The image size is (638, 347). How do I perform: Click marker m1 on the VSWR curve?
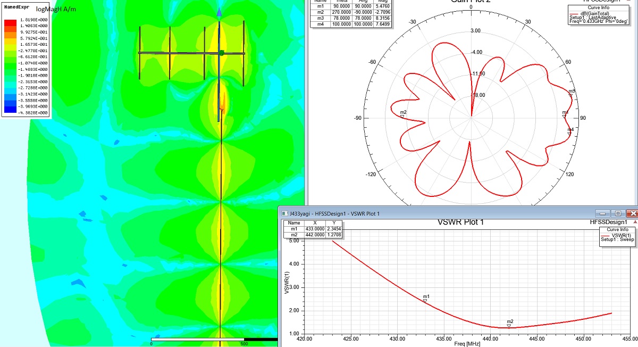[x=425, y=301]
